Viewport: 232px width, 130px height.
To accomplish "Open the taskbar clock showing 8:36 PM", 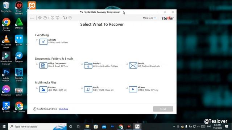I will coord(217,126).
